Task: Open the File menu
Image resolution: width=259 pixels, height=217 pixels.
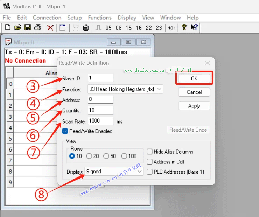Action: point(7,17)
